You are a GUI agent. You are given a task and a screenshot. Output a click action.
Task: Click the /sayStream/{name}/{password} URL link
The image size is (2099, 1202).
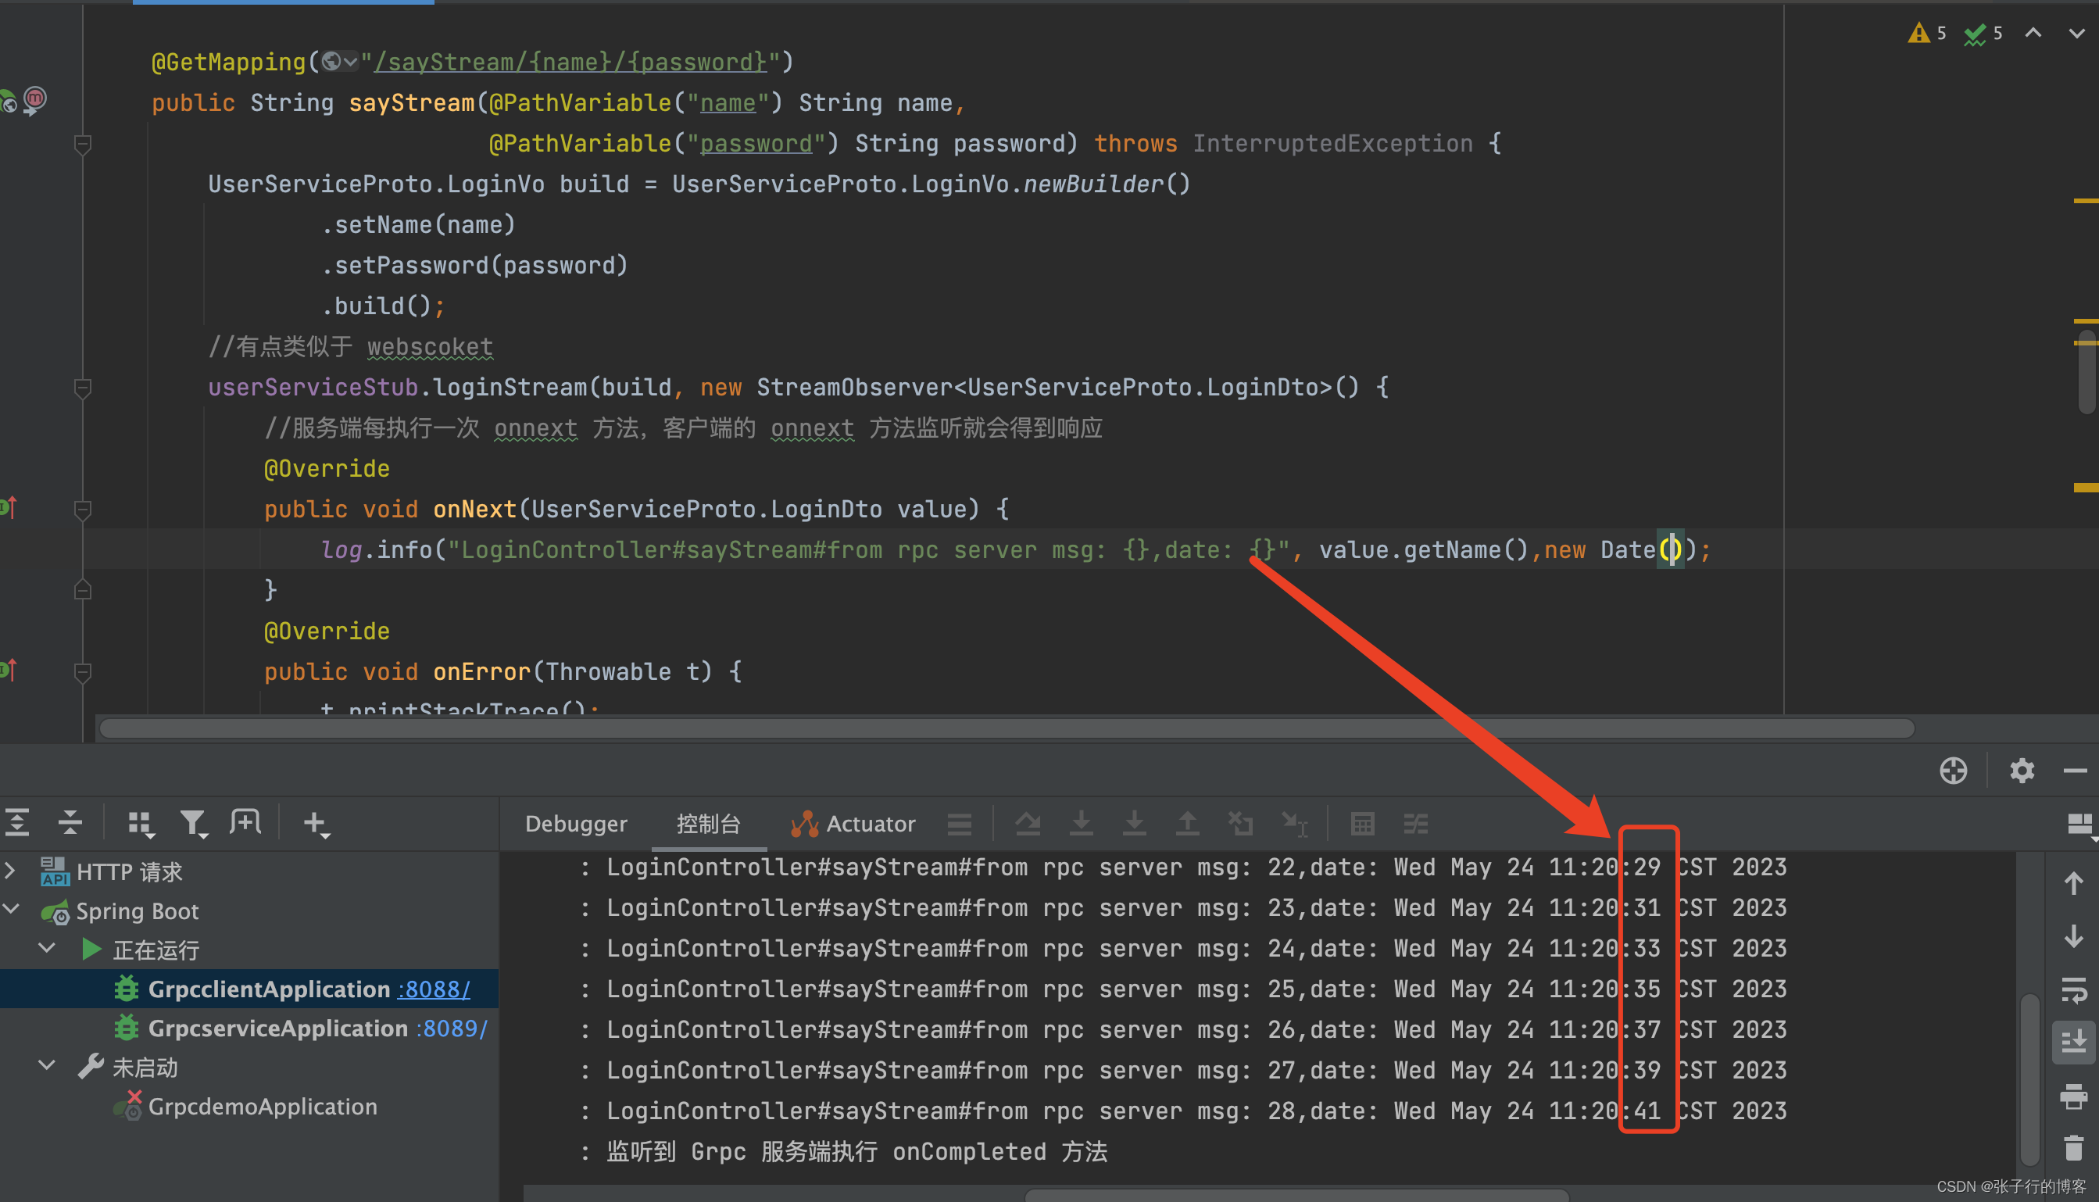[571, 62]
